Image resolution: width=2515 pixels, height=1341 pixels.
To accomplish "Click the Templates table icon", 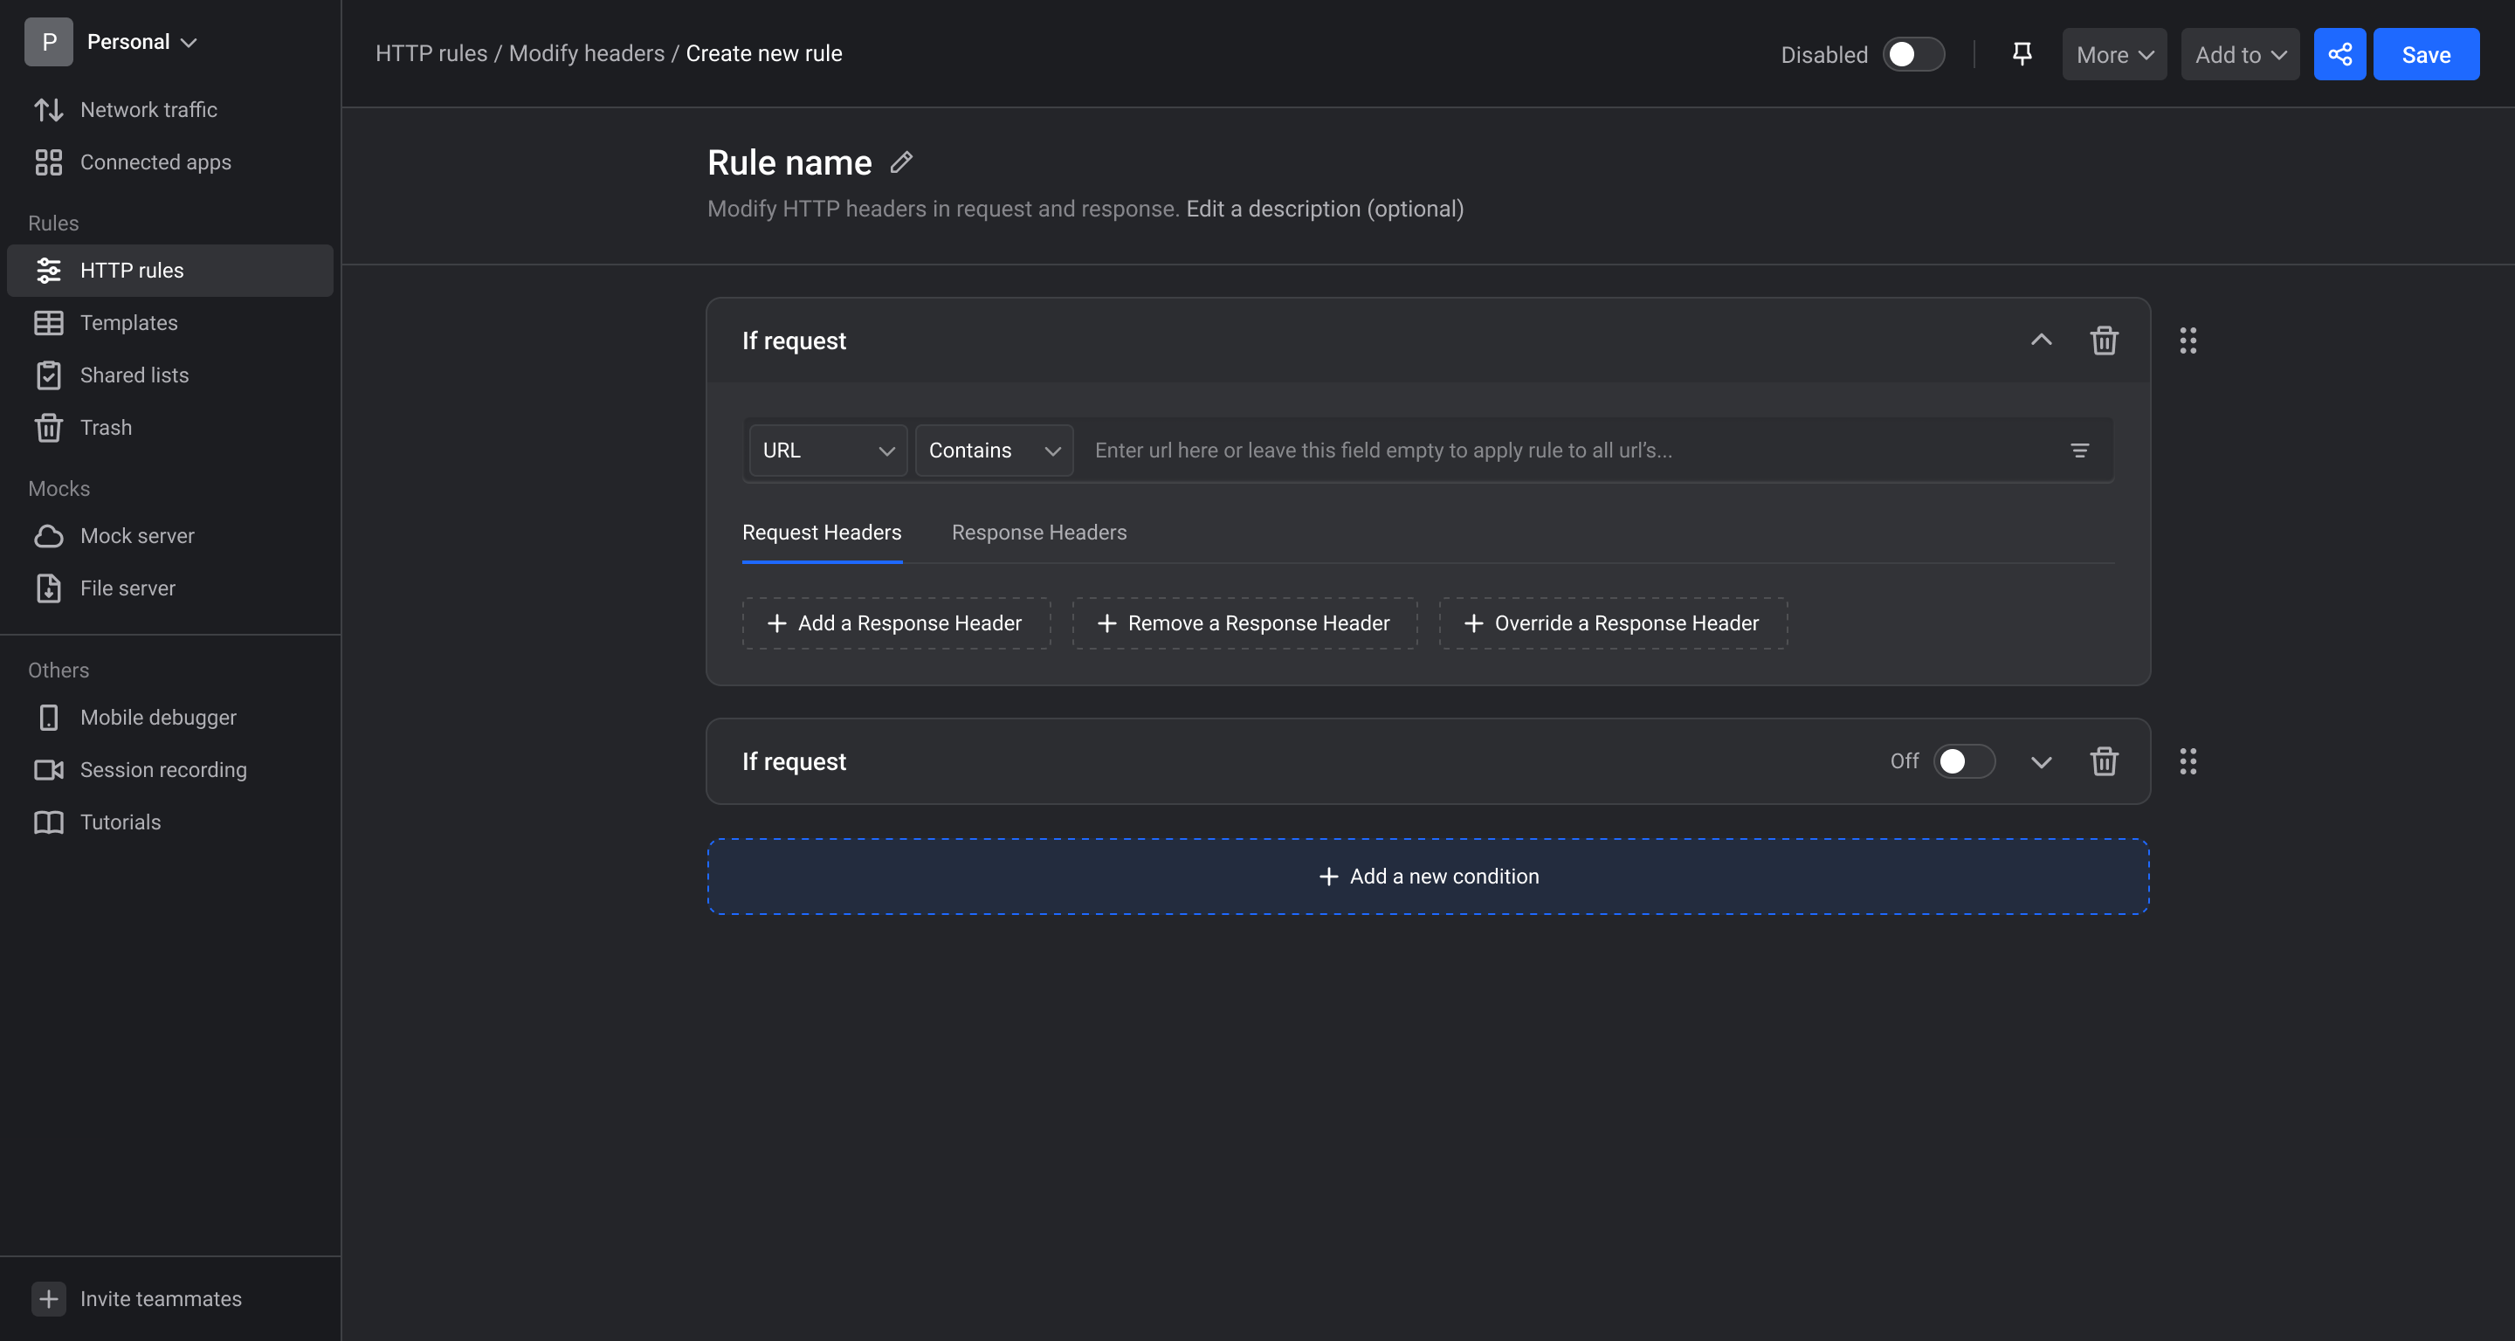I will pyautogui.click(x=49, y=323).
